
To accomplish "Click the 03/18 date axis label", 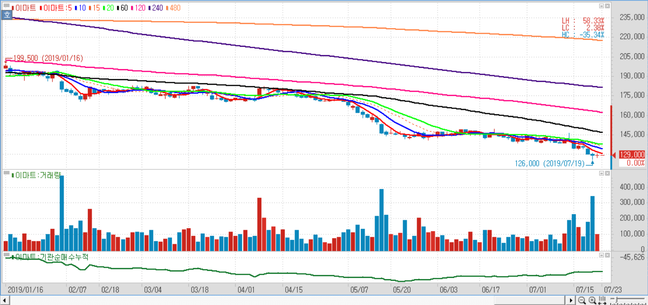I will (x=200, y=290).
